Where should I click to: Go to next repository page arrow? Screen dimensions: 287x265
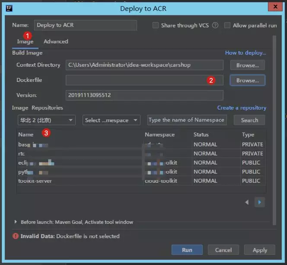click(259, 202)
